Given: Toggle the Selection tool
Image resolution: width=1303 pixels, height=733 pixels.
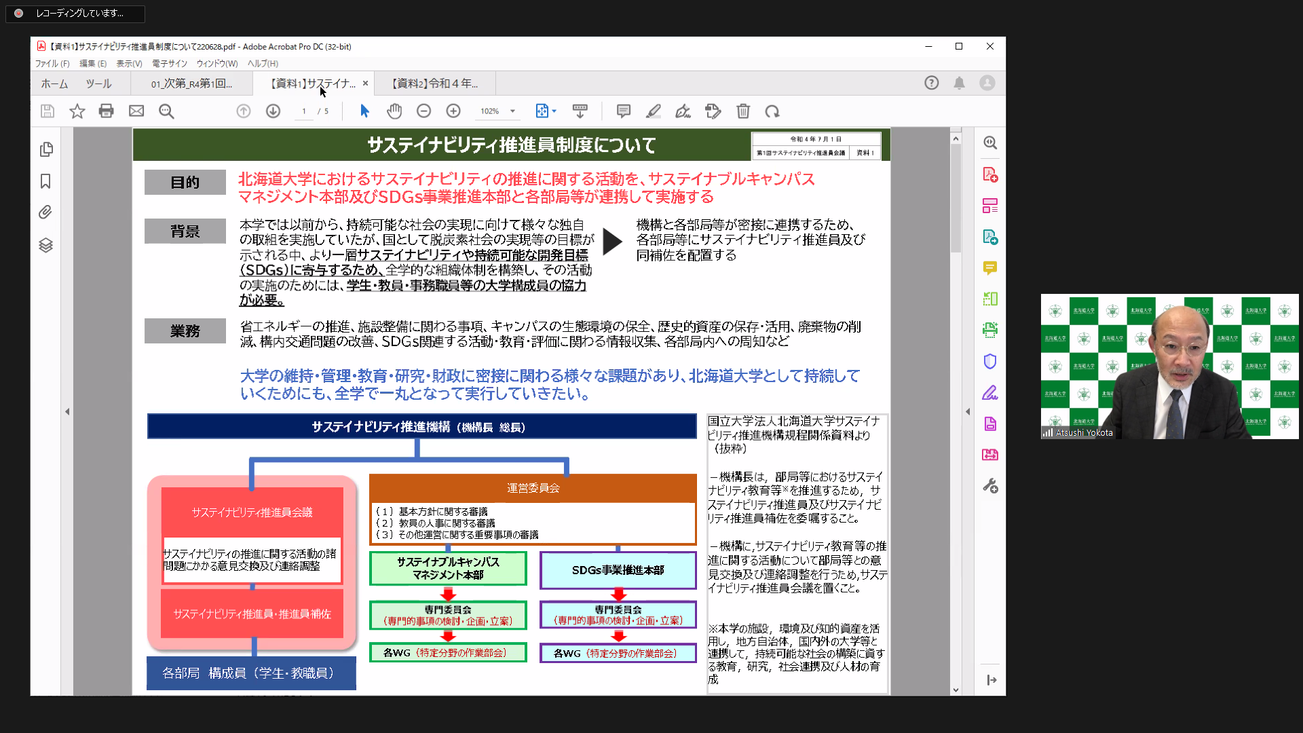Looking at the screenshot, I should (x=364, y=111).
